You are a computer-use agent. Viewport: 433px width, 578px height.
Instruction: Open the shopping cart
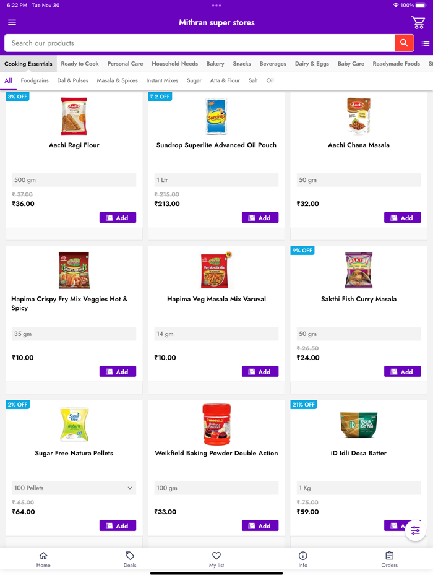418,22
